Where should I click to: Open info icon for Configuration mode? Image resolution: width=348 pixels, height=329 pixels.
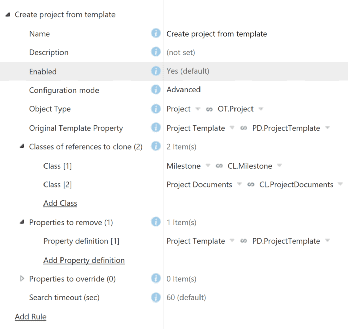point(156,90)
